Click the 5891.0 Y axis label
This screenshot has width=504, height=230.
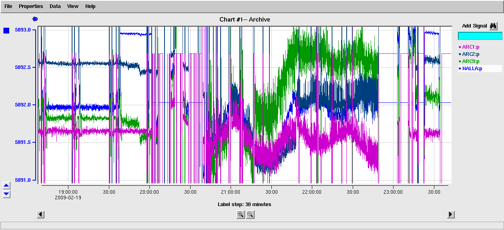tap(23, 180)
